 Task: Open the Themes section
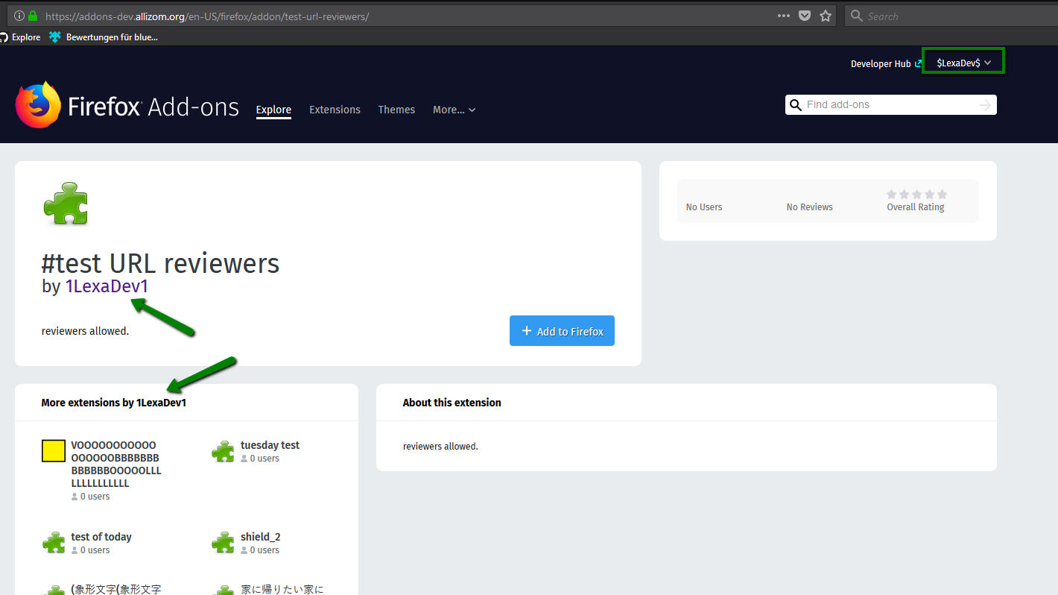tap(396, 110)
